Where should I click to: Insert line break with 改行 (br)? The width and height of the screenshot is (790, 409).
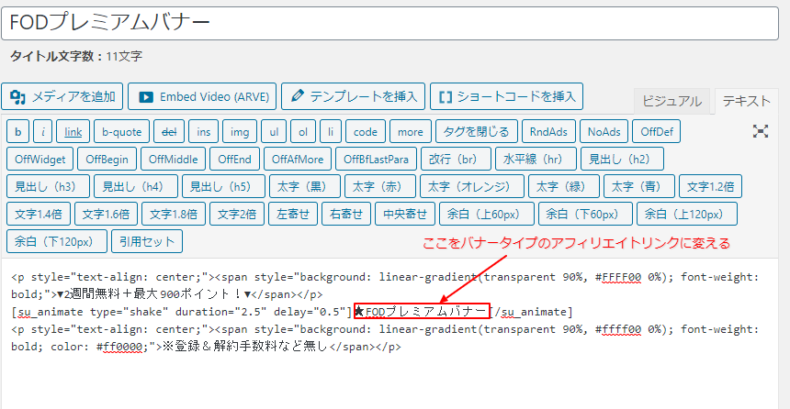pyautogui.click(x=456, y=159)
